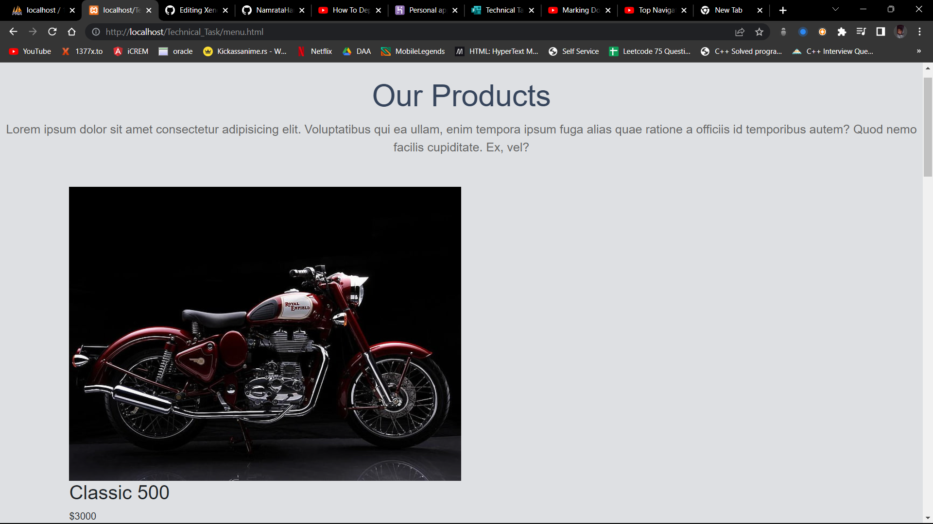933x524 pixels.
Task: Open the tab search dropdown
Action: click(835, 9)
